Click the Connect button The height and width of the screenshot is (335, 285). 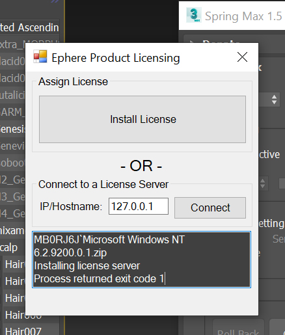[210, 208]
